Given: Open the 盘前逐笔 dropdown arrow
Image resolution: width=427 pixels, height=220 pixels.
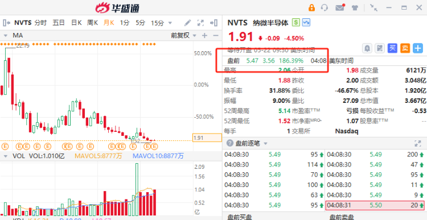Looking at the screenshot, I should pyautogui.click(x=265, y=143).
